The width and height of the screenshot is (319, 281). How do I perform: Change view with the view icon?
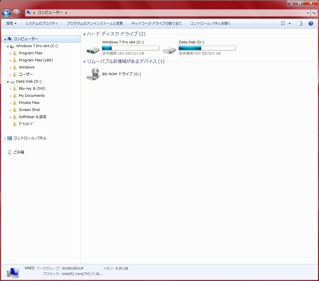[x=283, y=23]
